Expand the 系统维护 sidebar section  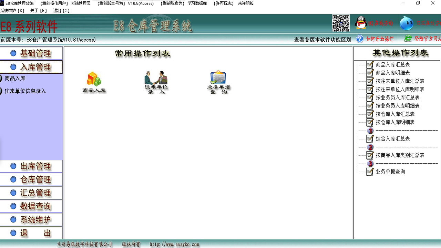pyautogui.click(x=31, y=220)
